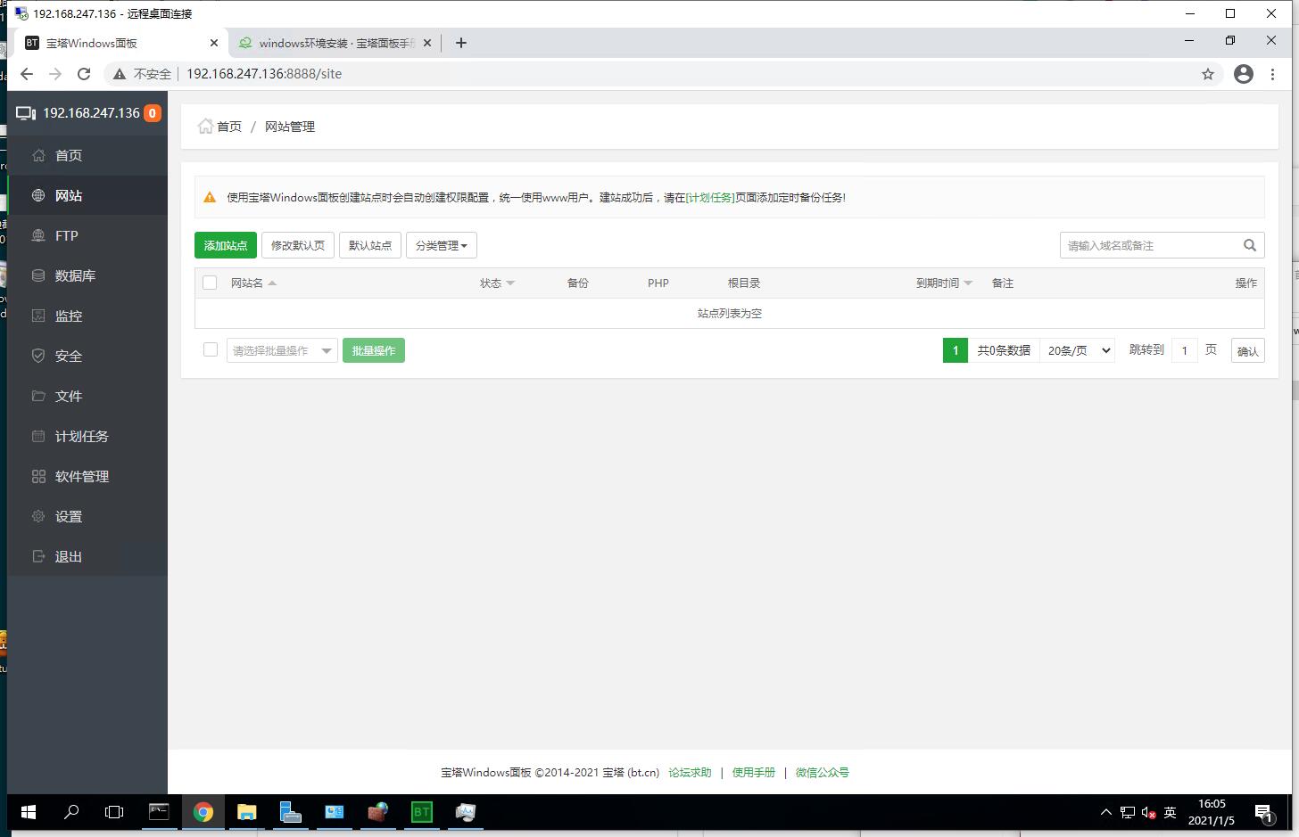
Task: Click the browser forward arrow
Action: pyautogui.click(x=55, y=74)
